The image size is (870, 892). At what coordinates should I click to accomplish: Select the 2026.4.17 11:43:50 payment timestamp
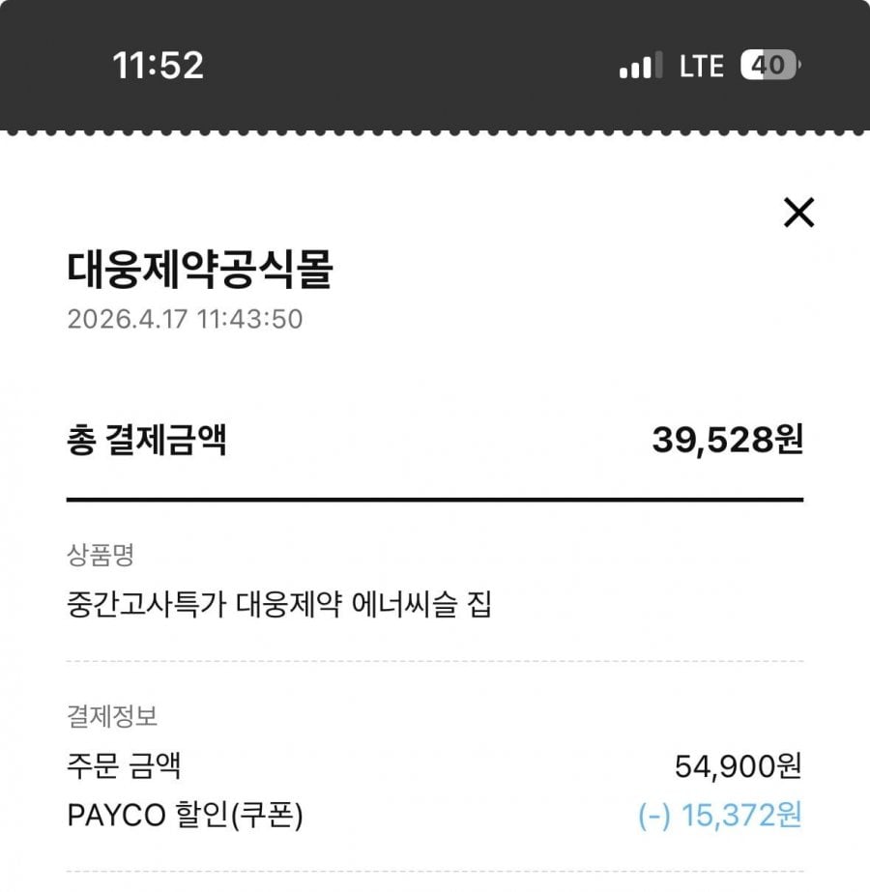(185, 320)
